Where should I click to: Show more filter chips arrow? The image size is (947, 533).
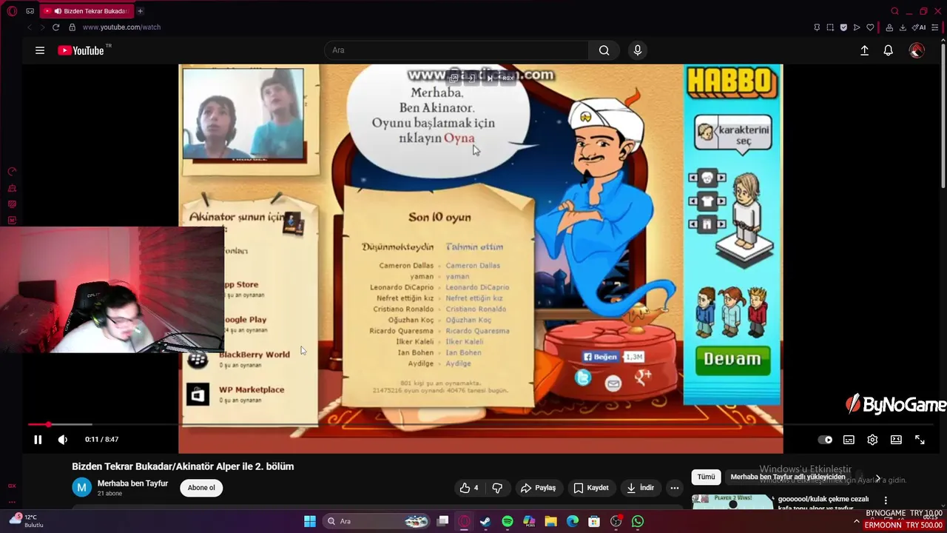(x=878, y=478)
